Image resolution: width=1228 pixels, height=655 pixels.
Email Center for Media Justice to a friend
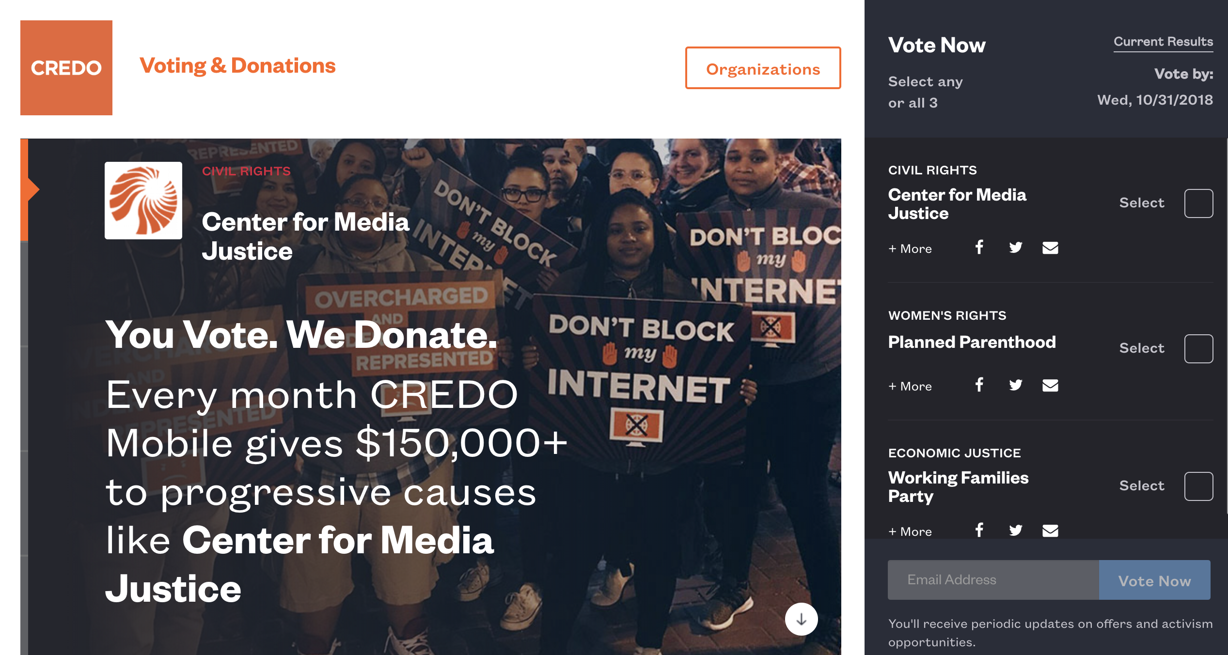click(1050, 248)
